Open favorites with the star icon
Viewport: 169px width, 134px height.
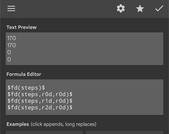140,8
